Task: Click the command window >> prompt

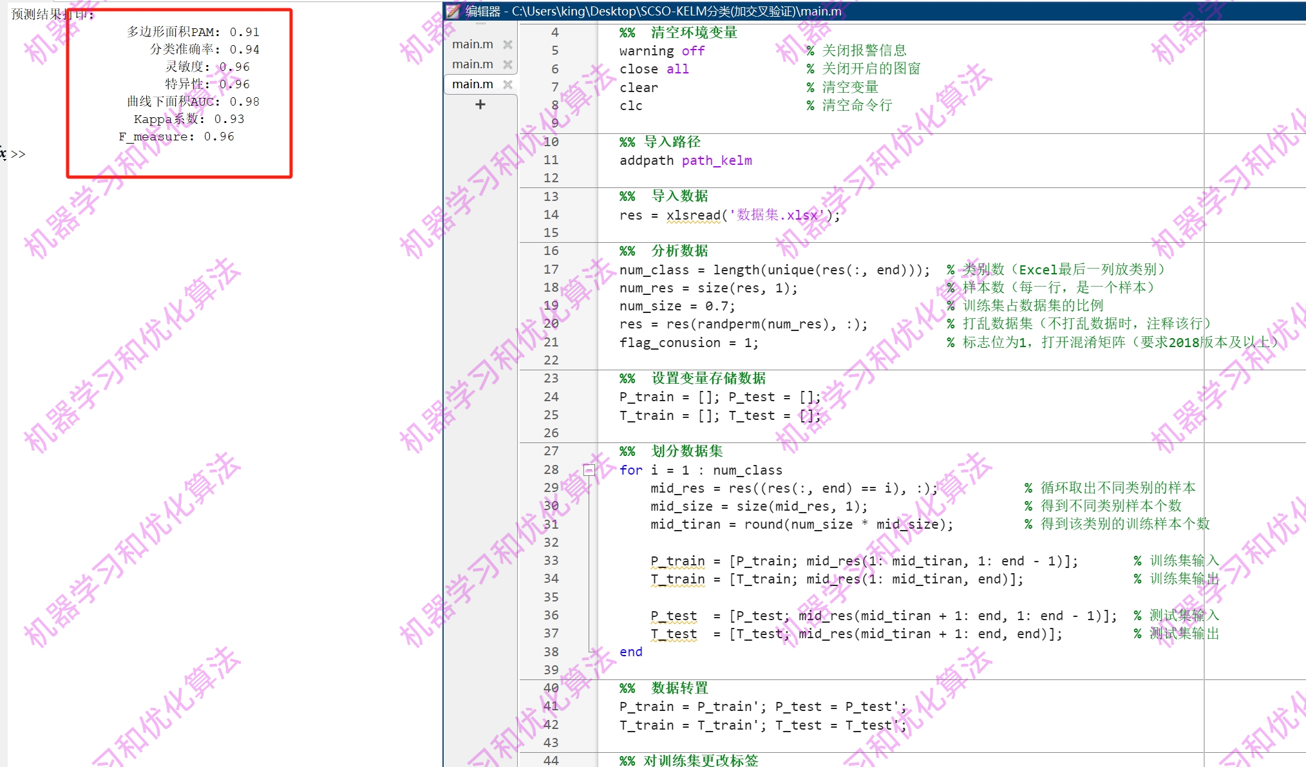Action: [18, 154]
